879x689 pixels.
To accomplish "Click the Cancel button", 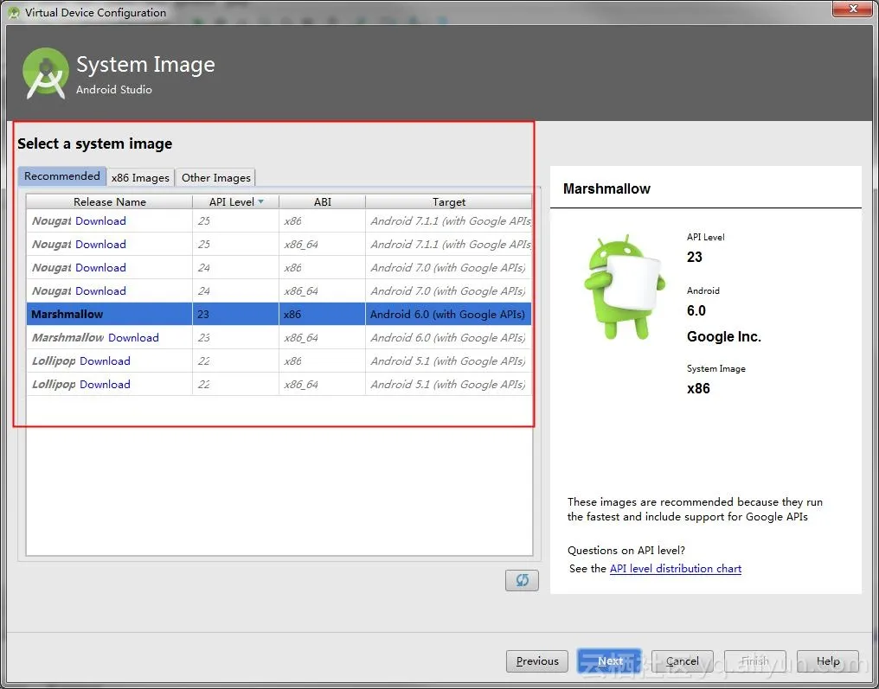I will [683, 661].
